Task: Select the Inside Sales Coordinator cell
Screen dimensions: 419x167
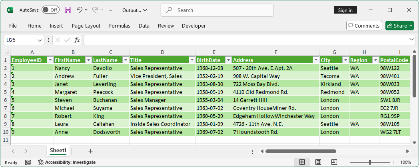Action: coord(162,124)
